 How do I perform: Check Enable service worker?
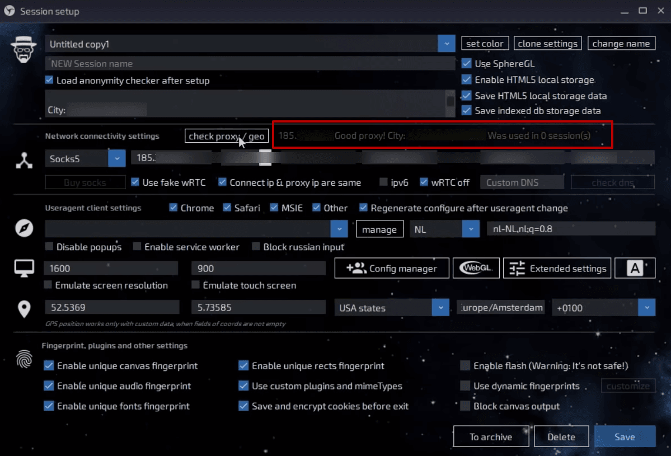pyautogui.click(x=137, y=246)
